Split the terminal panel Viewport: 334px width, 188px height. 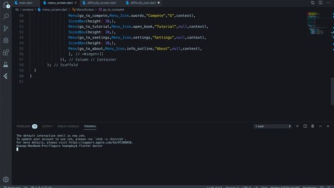(x=305, y=126)
